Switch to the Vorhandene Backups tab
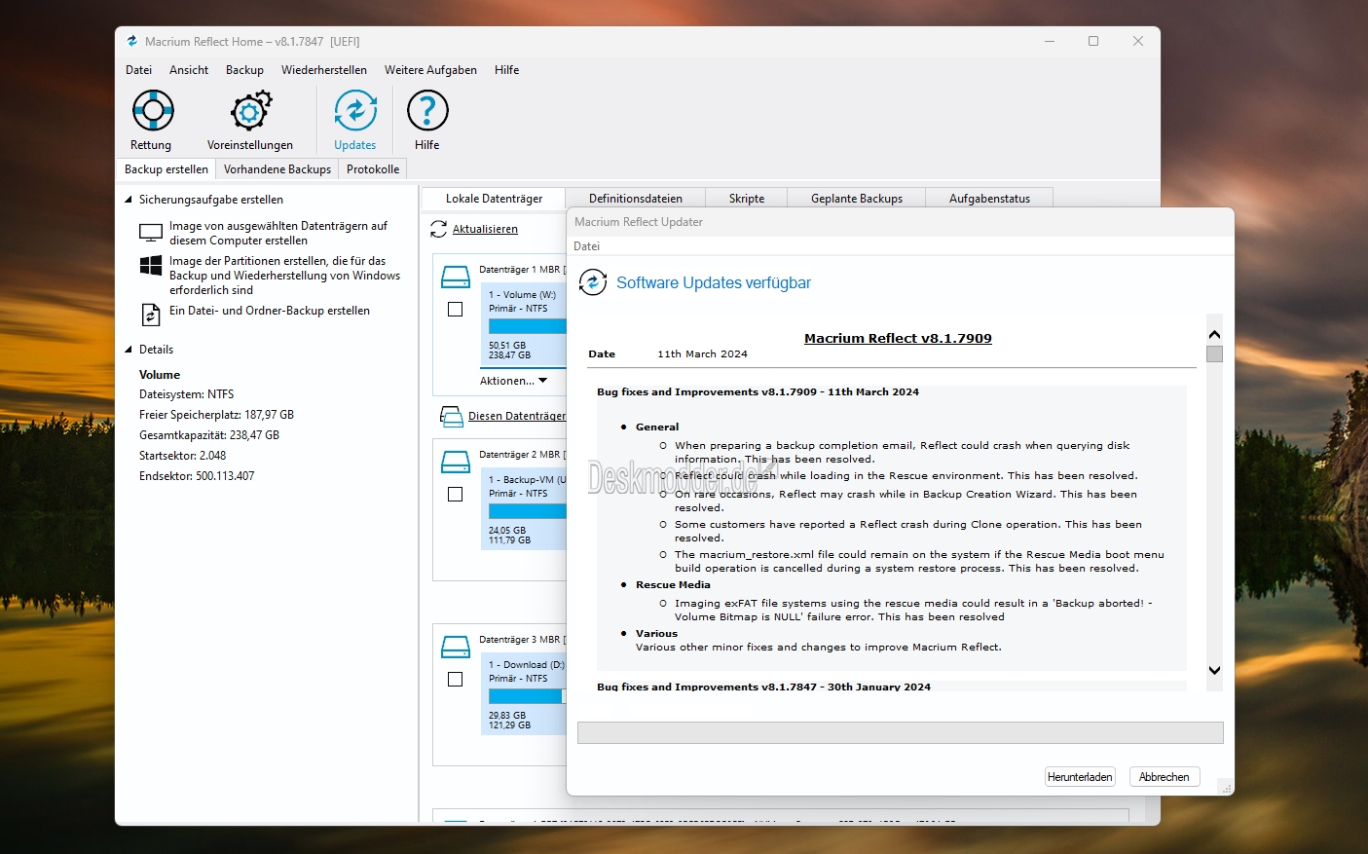 277,169
